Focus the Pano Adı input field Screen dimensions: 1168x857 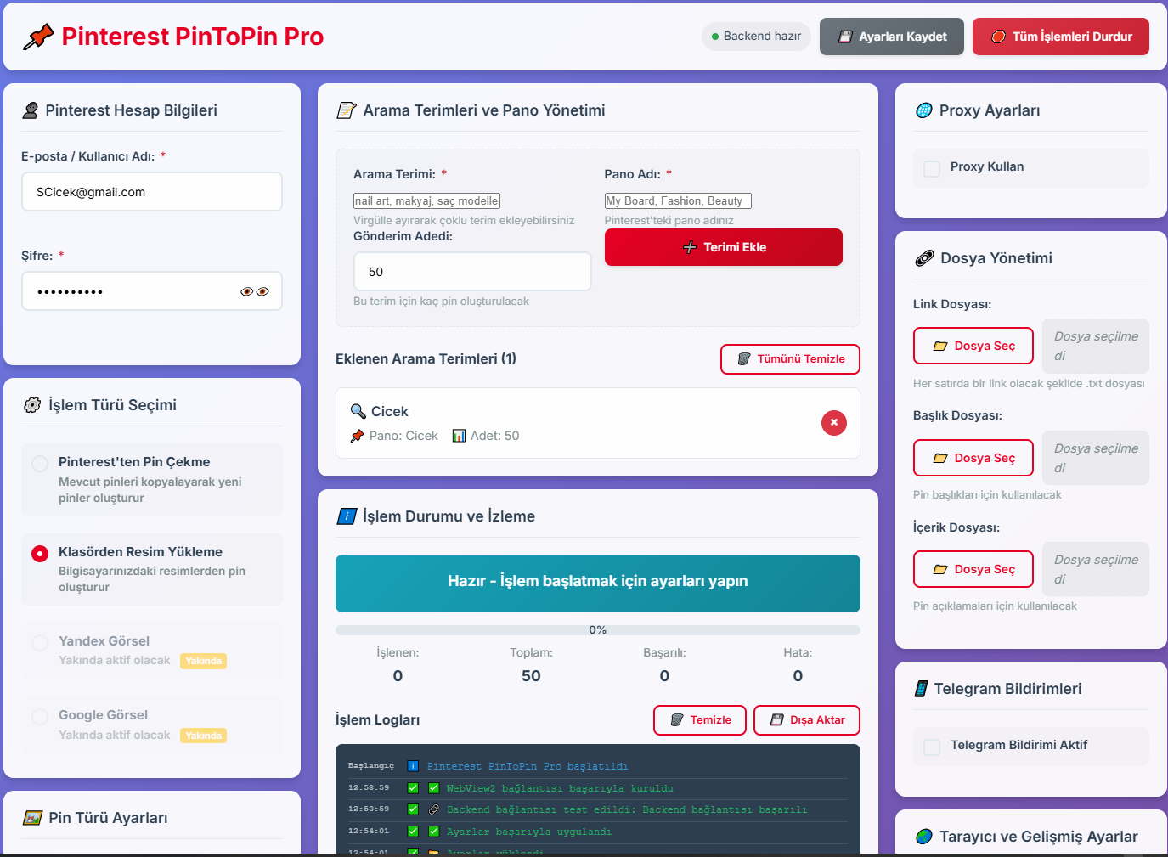pos(678,201)
